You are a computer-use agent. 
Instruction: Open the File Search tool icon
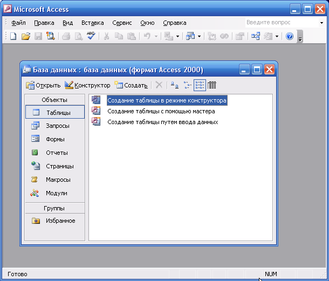[51, 36]
